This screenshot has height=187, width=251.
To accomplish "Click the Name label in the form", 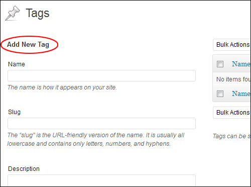I will 17,64.
